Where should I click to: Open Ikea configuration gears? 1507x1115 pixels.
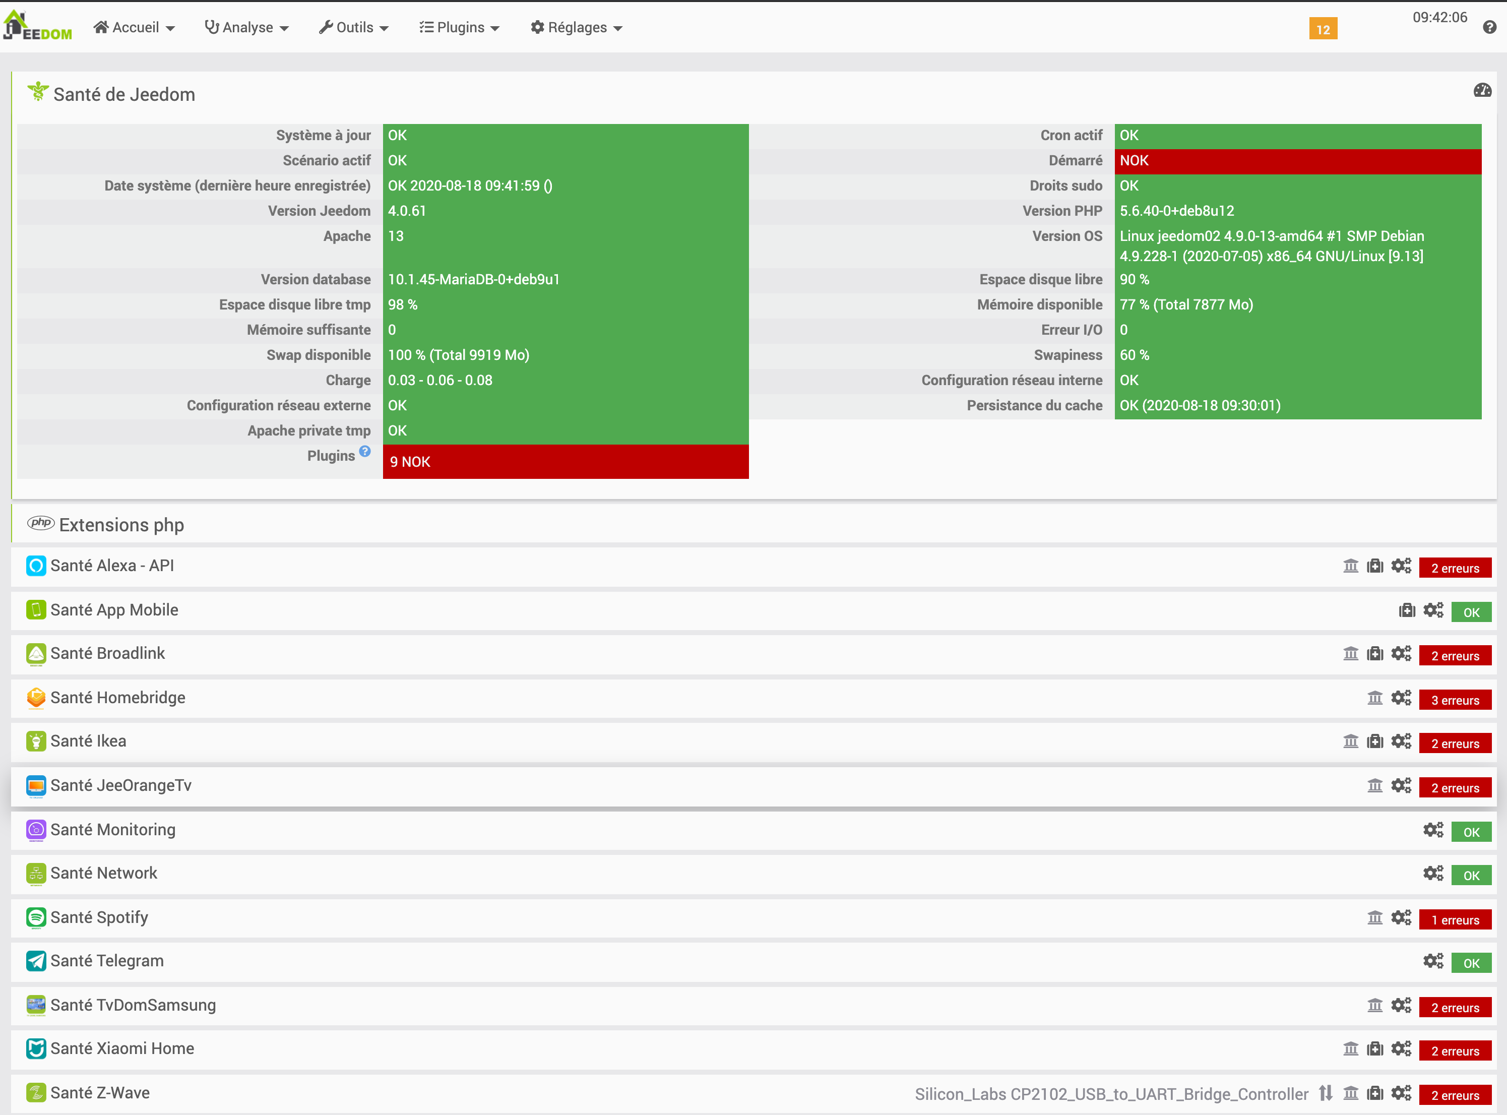1401,742
